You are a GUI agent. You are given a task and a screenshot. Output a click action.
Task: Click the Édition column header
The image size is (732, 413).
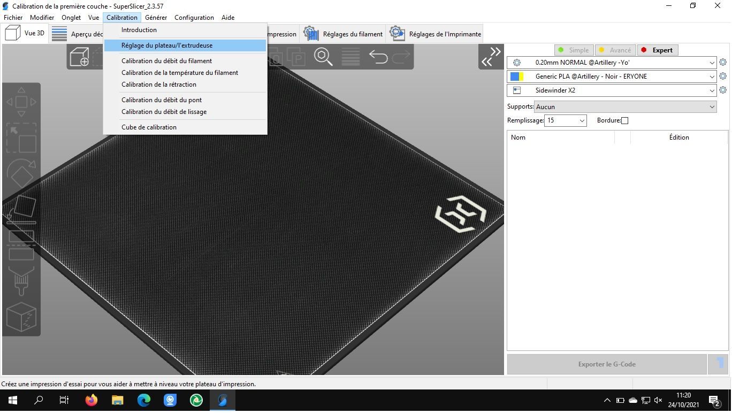click(x=679, y=137)
